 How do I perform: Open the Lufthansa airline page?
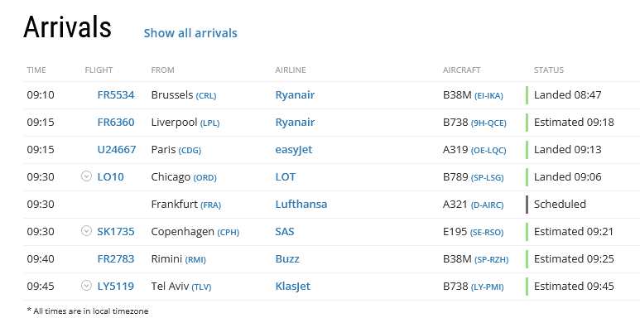pos(301,205)
